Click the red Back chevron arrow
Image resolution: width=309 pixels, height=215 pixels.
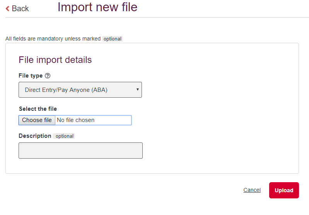7,8
